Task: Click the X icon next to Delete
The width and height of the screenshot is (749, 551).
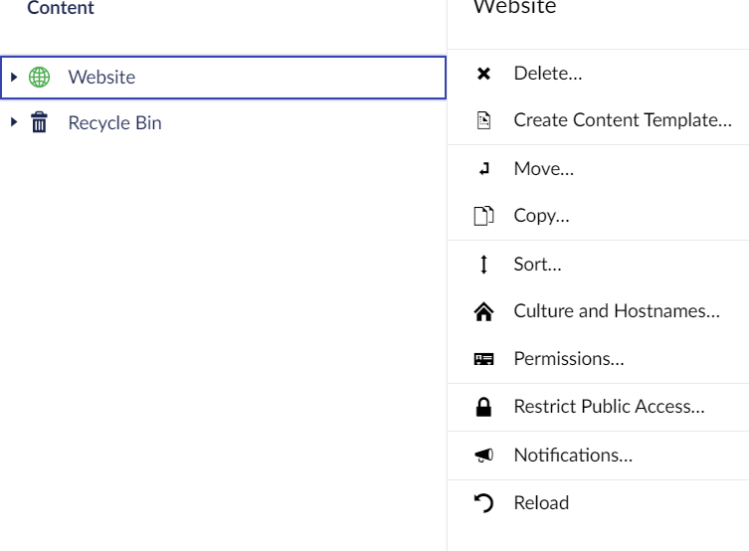Action: click(x=483, y=74)
